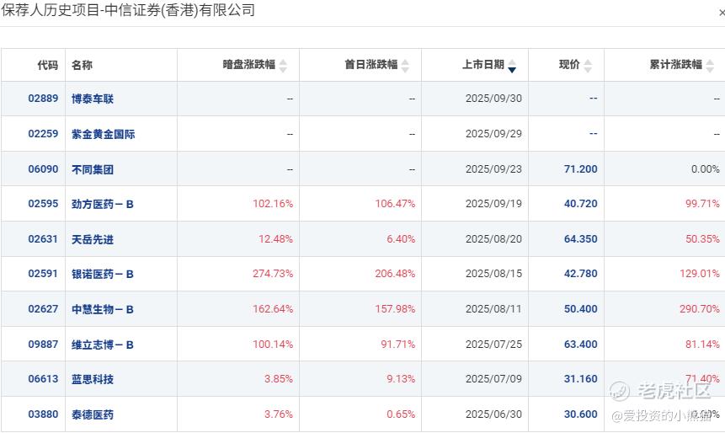Viewport: 725px width, 433px height.
Task: Open 博泰车联 stock page
Action: click(93, 99)
